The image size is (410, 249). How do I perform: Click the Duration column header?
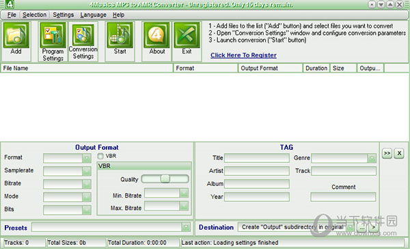[316, 68]
